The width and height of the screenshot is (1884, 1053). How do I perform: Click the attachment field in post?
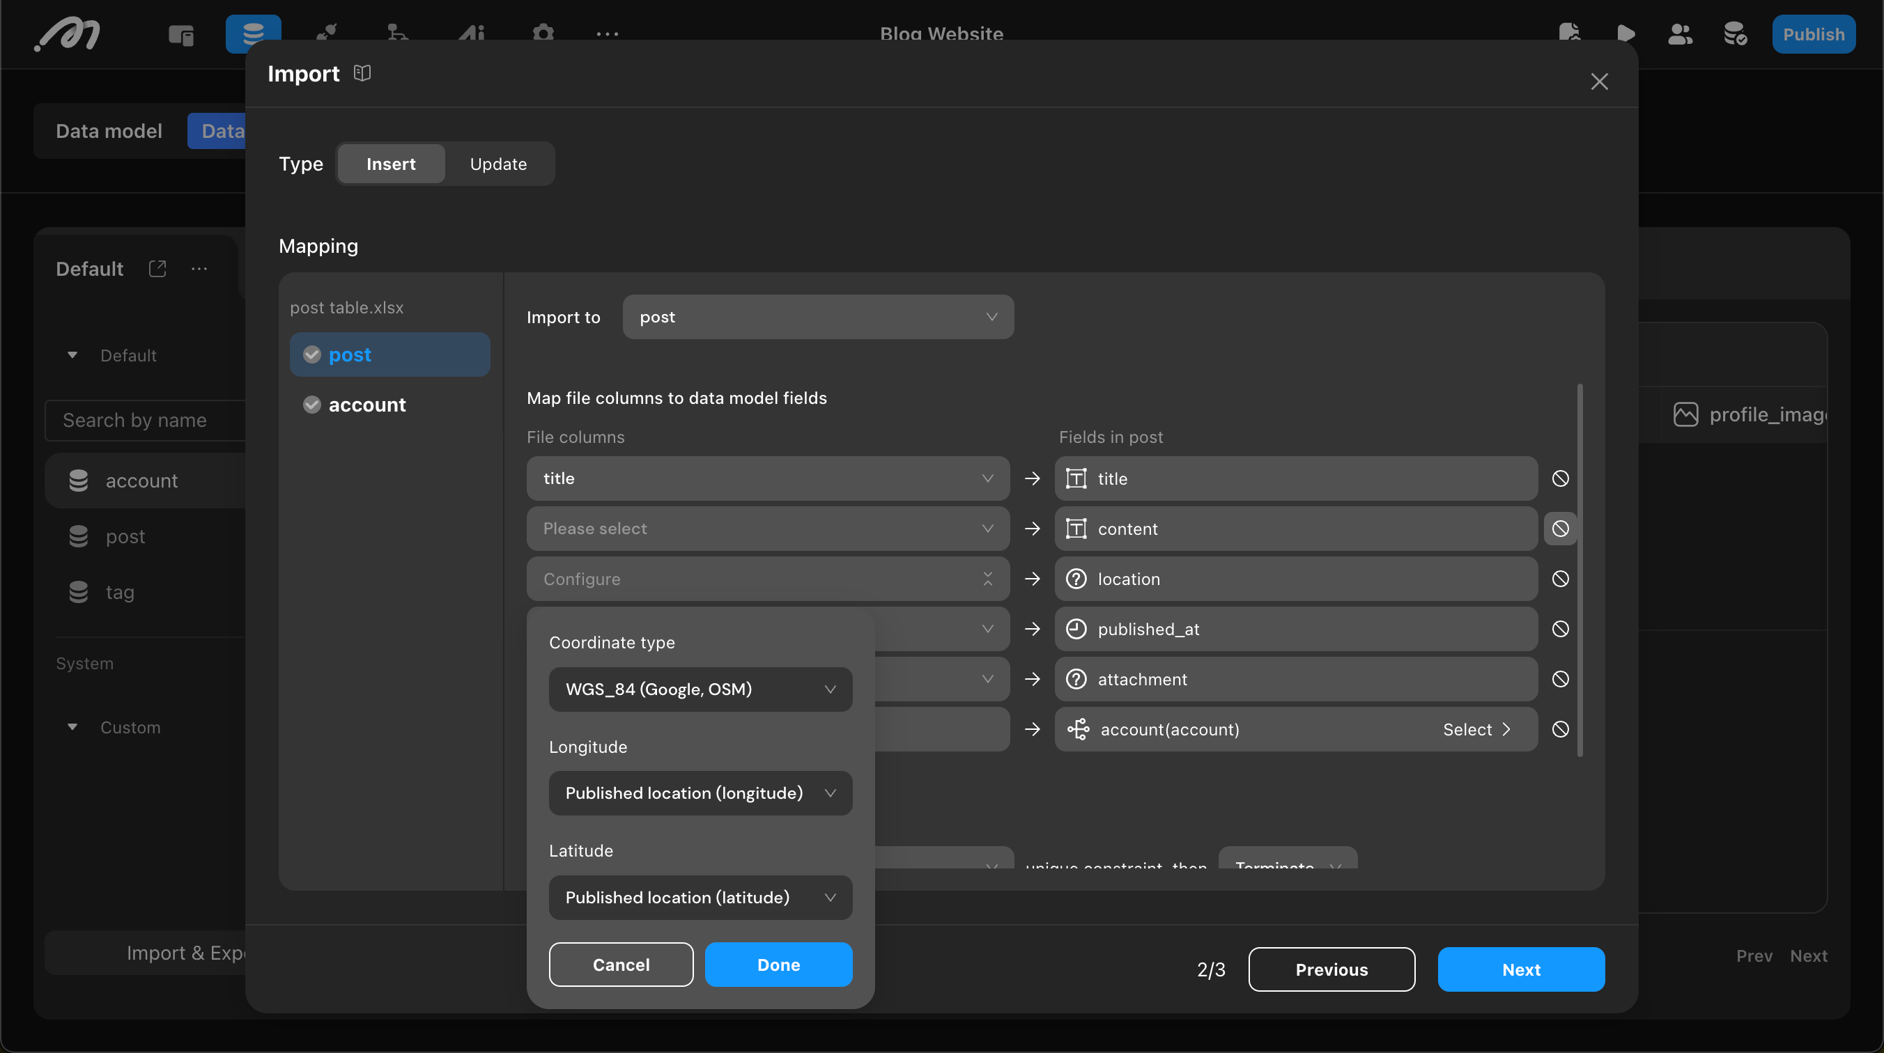click(x=1296, y=678)
